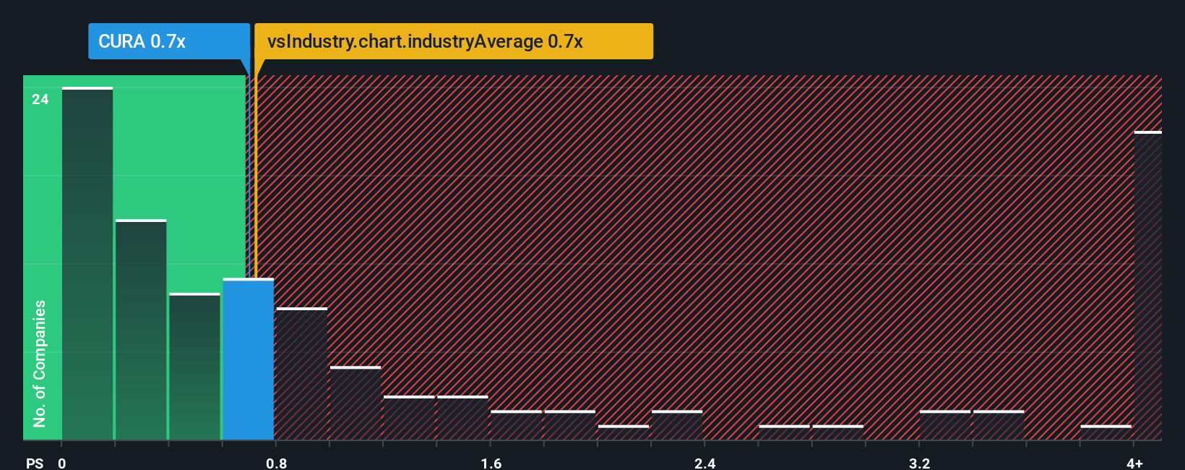Click the 'PS' axis label
Screen dimensions: 1185x470
(35, 463)
